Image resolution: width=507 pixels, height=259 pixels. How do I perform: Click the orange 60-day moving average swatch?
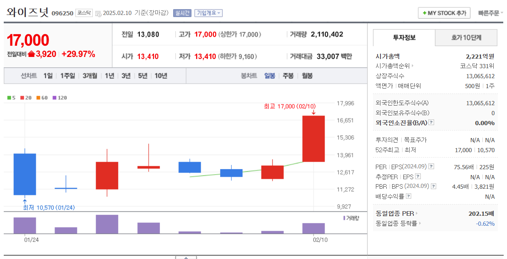38,98
